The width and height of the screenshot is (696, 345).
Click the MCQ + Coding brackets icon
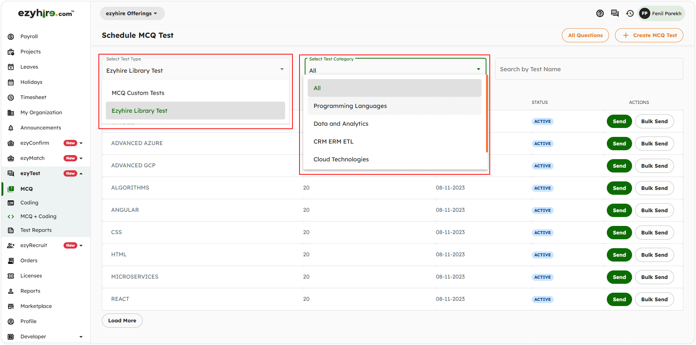pos(11,216)
